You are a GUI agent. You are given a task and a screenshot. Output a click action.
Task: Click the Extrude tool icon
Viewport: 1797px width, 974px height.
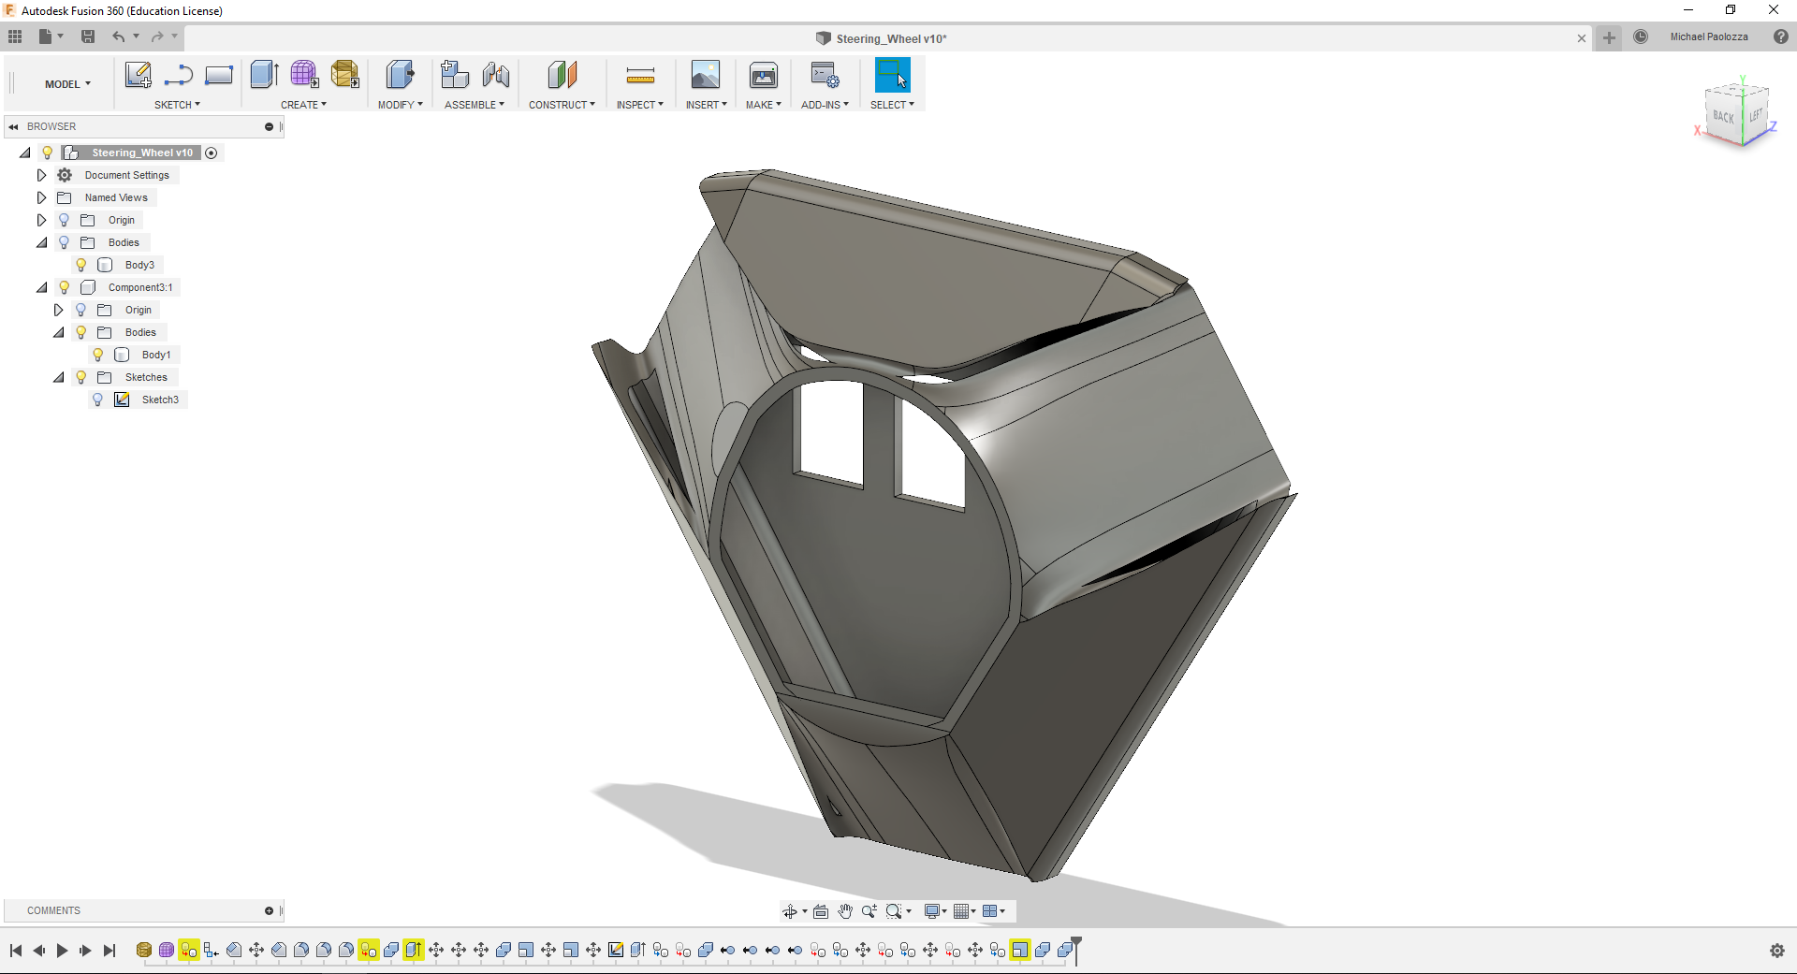(265, 75)
